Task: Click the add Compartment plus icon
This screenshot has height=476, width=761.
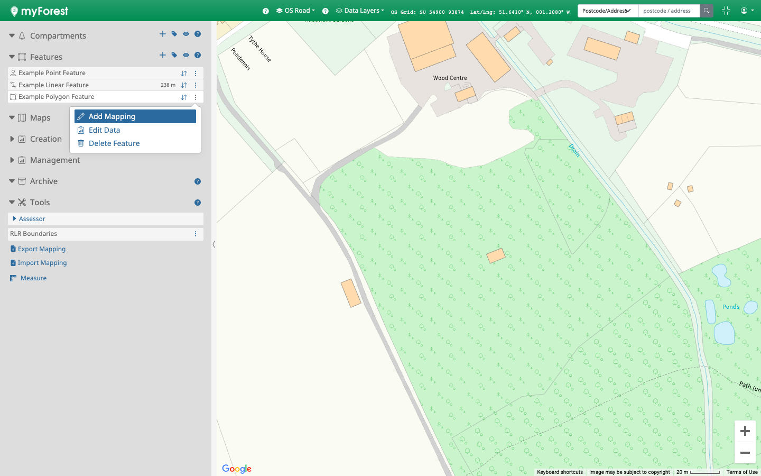Action: click(163, 34)
